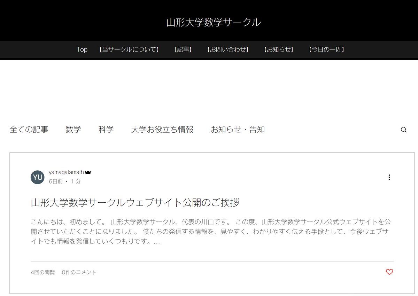Open the 【今日の一問】 navigation item

point(326,49)
